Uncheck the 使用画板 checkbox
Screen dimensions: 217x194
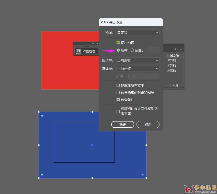[118, 43]
